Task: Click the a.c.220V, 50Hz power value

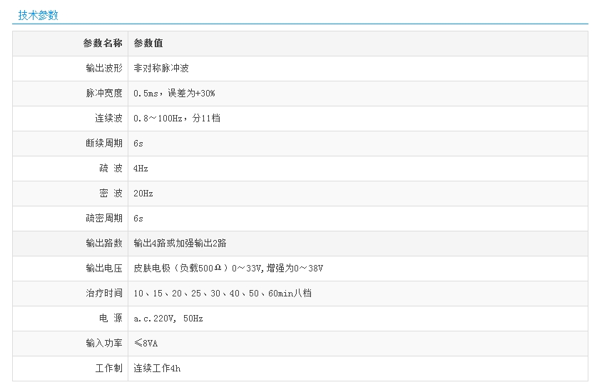Action: tap(168, 319)
